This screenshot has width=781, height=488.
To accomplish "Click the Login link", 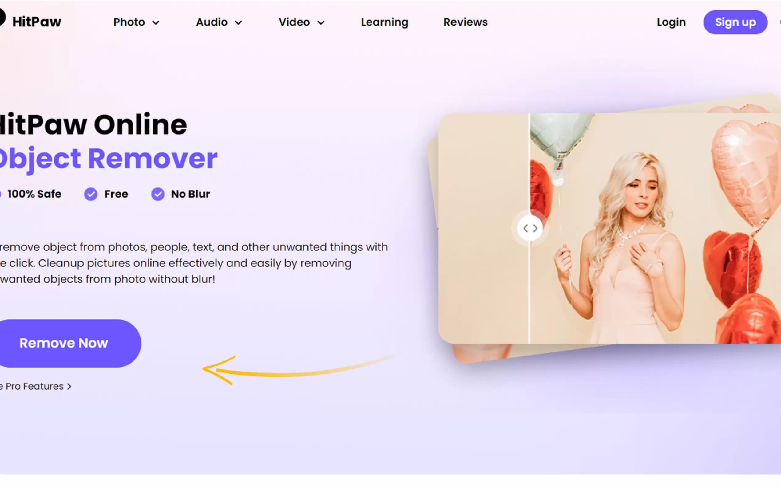I will pos(671,22).
